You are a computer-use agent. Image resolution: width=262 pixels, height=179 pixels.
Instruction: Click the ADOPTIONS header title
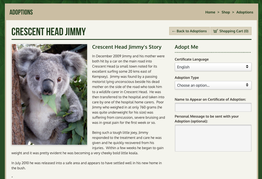click(21, 12)
